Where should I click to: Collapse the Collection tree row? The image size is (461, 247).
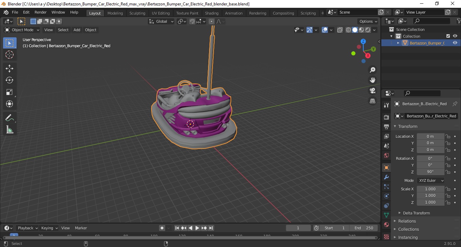click(x=392, y=36)
